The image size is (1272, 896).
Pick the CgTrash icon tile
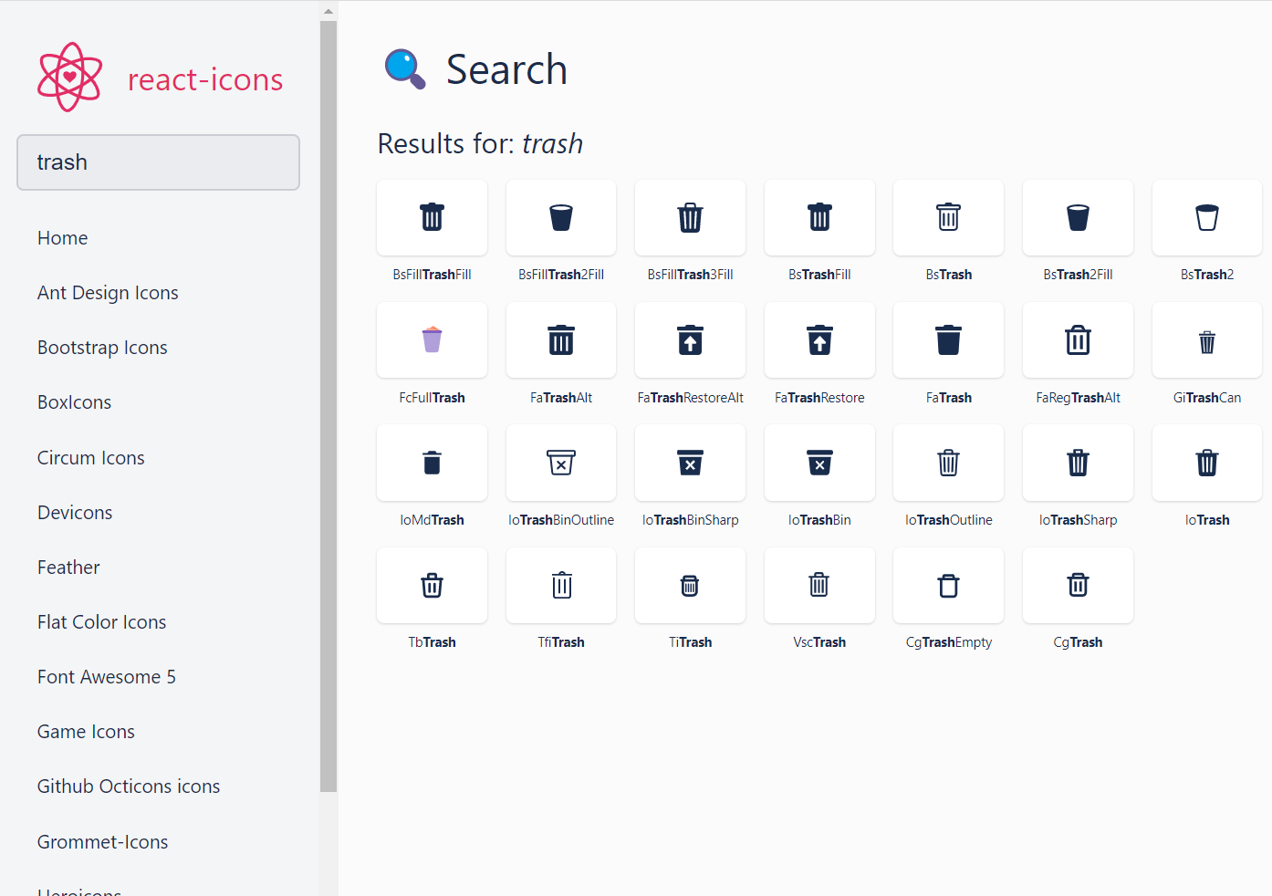point(1079,585)
